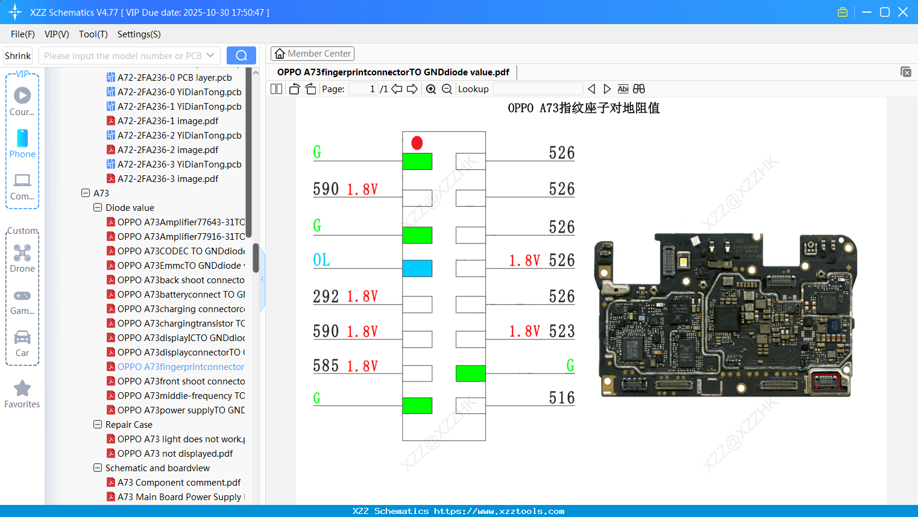Open the model number dropdown list
Screen dimensions: 918x517
(211, 55)
